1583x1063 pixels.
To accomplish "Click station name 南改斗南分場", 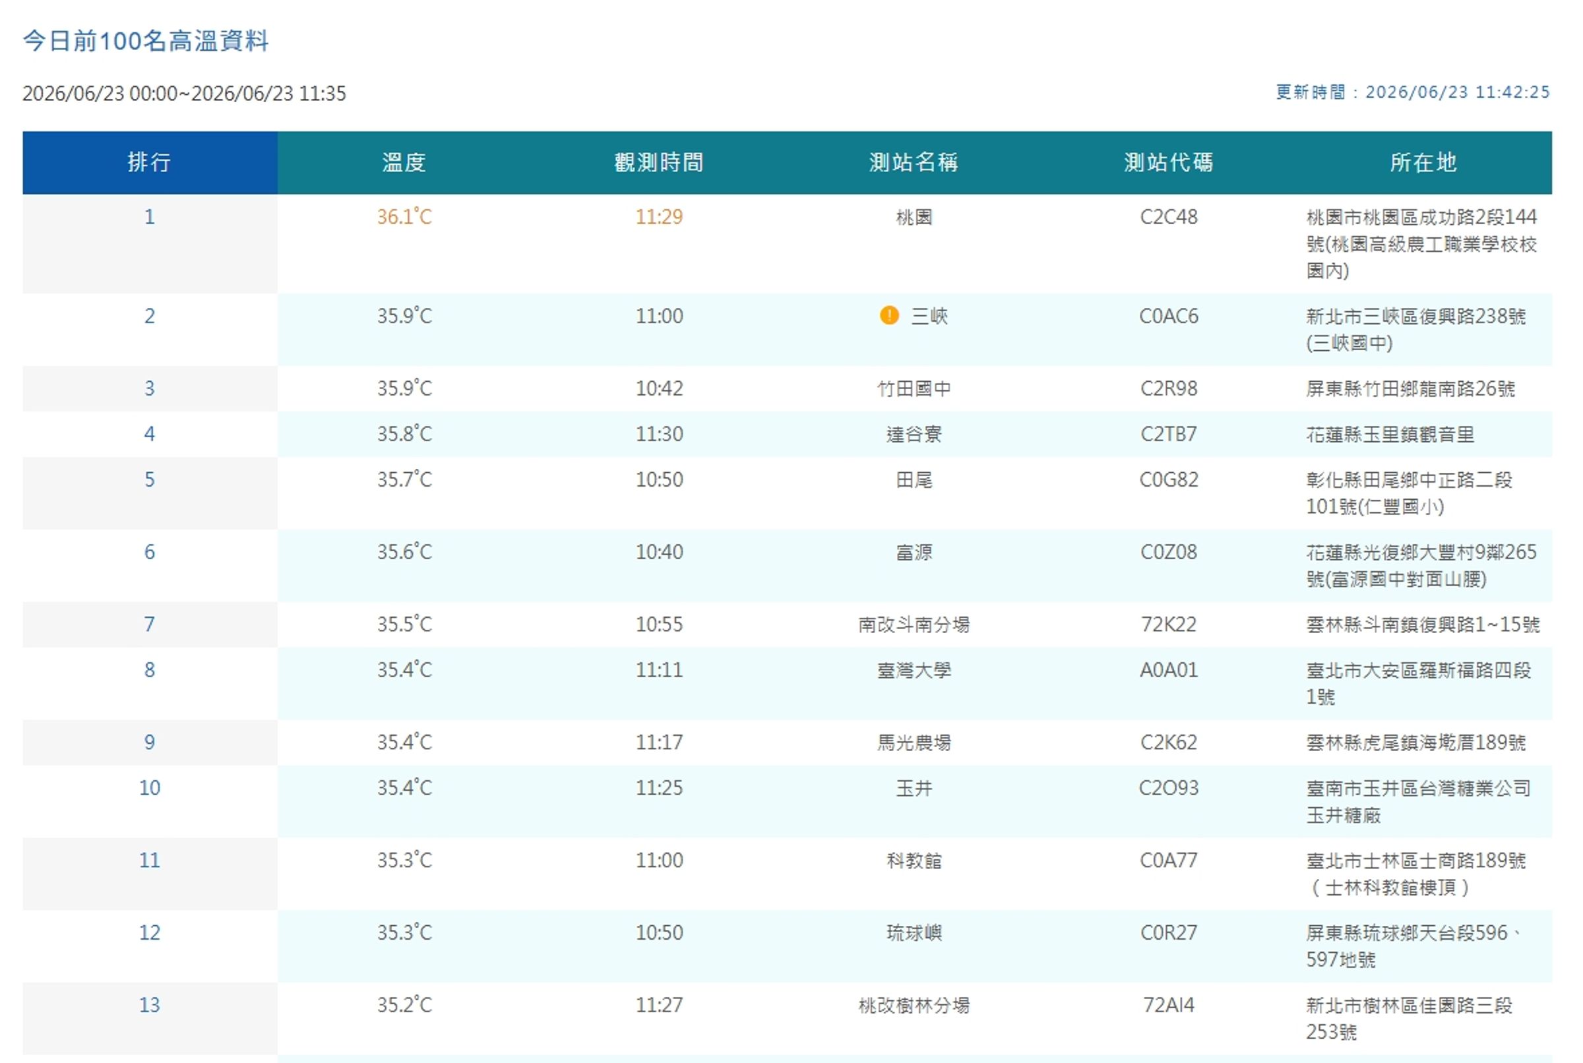I will click(x=914, y=625).
